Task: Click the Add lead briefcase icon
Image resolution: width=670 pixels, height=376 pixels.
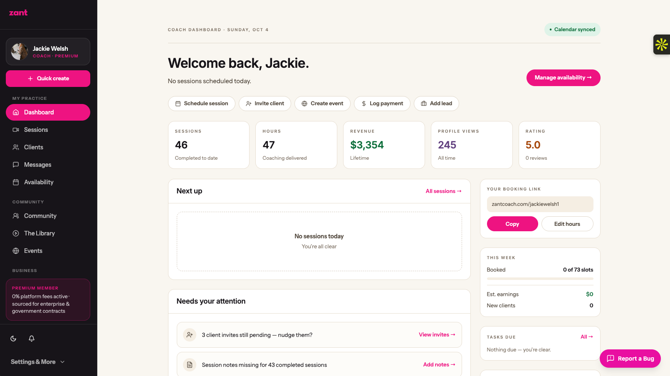Action: pyautogui.click(x=424, y=104)
